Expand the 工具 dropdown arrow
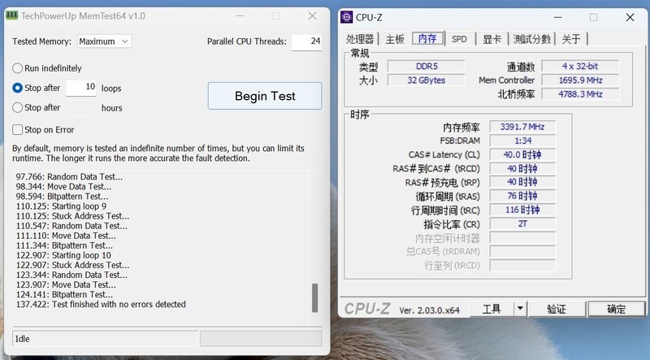This screenshot has height=360, width=650. [520, 309]
